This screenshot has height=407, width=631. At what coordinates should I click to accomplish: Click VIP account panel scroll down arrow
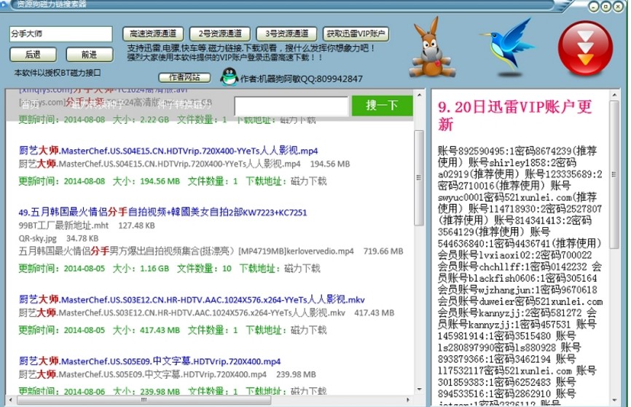tap(614, 400)
